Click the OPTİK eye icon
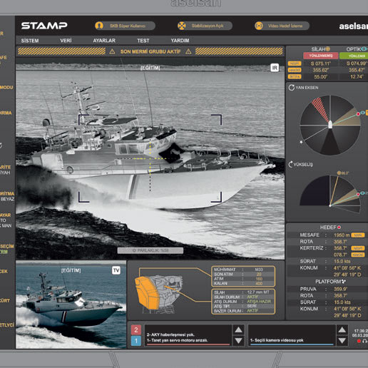The image size is (368, 368). tap(364, 49)
